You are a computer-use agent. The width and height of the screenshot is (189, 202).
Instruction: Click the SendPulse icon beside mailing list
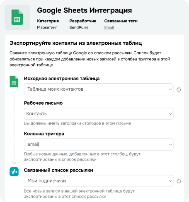(x=14, y=172)
